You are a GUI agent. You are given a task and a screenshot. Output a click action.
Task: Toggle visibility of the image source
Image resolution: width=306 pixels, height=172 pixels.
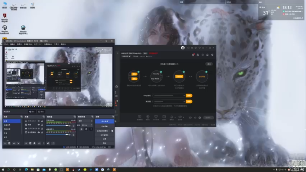pos(39,125)
